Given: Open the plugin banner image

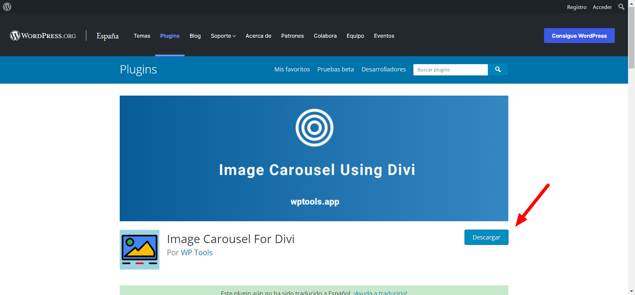Looking at the screenshot, I should tap(314, 158).
